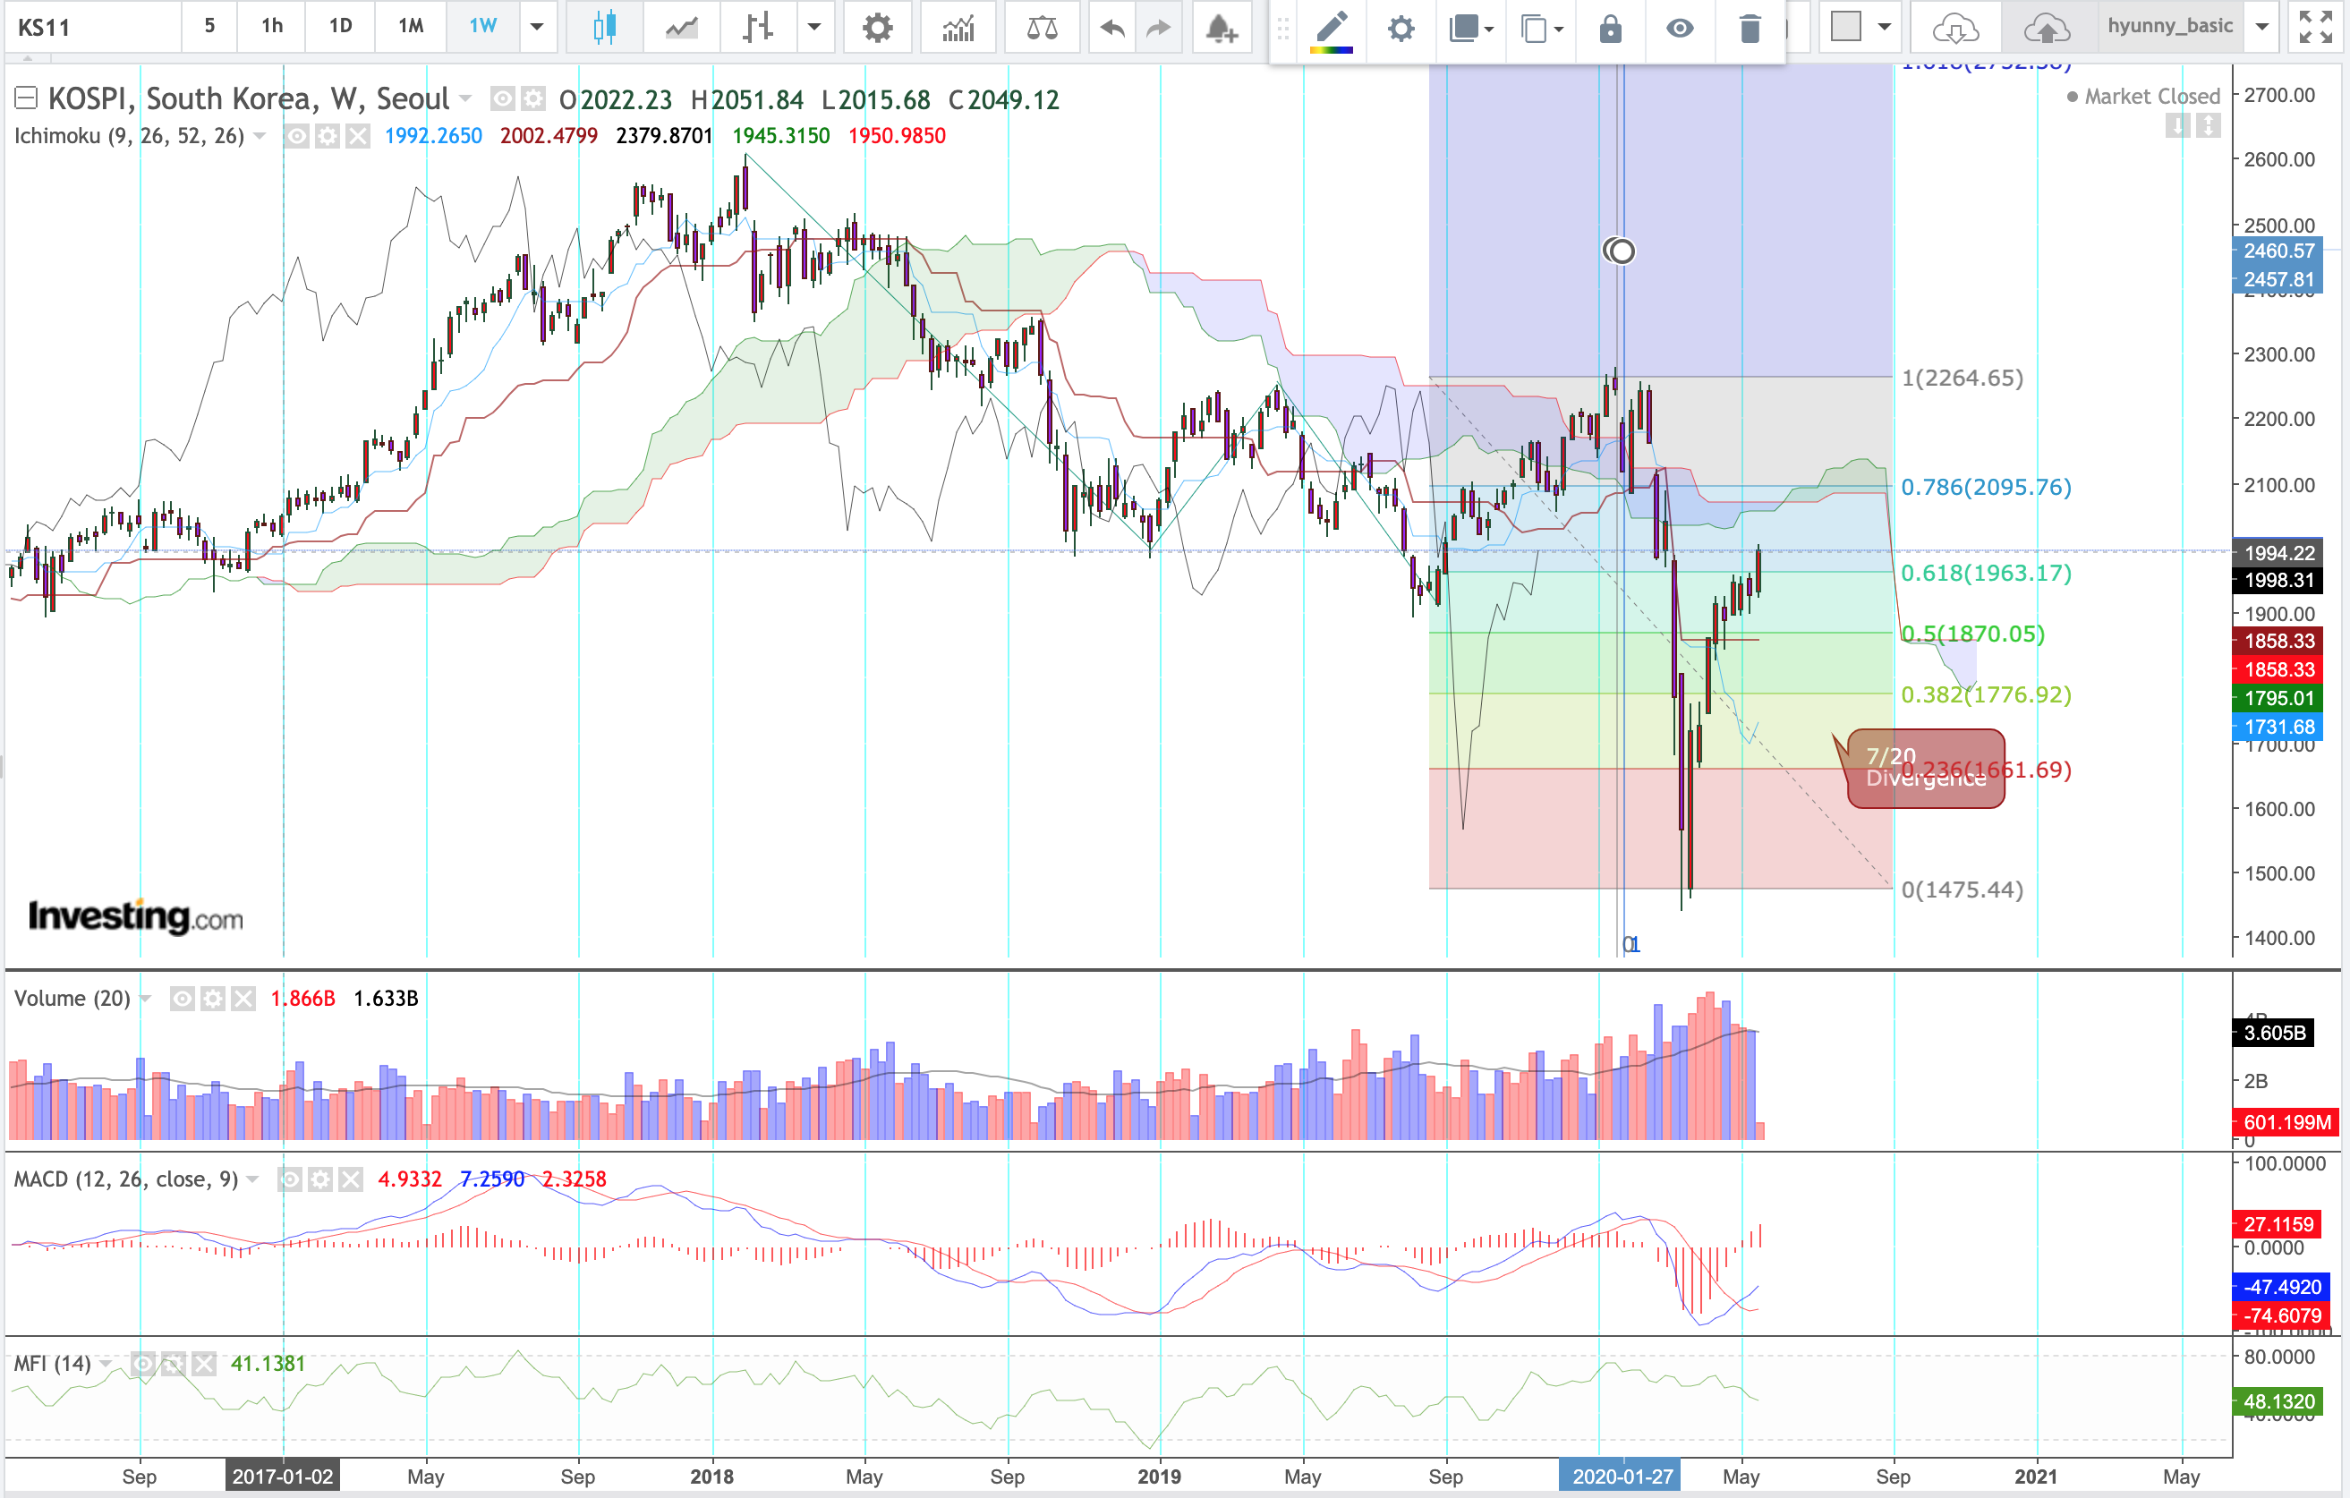2350x1498 pixels.
Task: Expand the MACD indicator options arrow
Action: [x=252, y=1179]
